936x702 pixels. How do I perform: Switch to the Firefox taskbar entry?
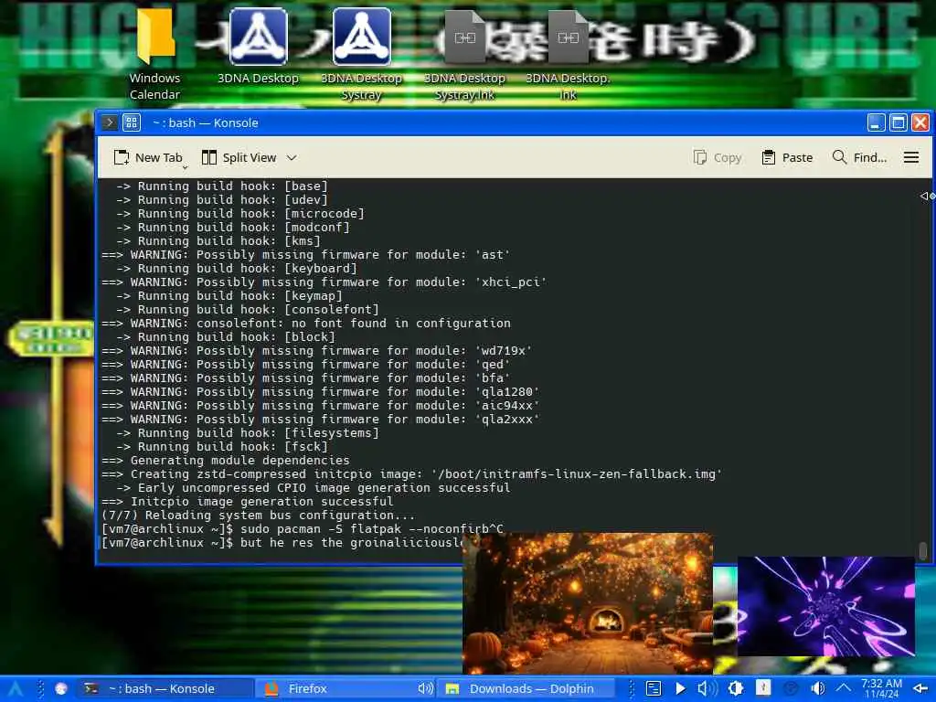click(339, 689)
